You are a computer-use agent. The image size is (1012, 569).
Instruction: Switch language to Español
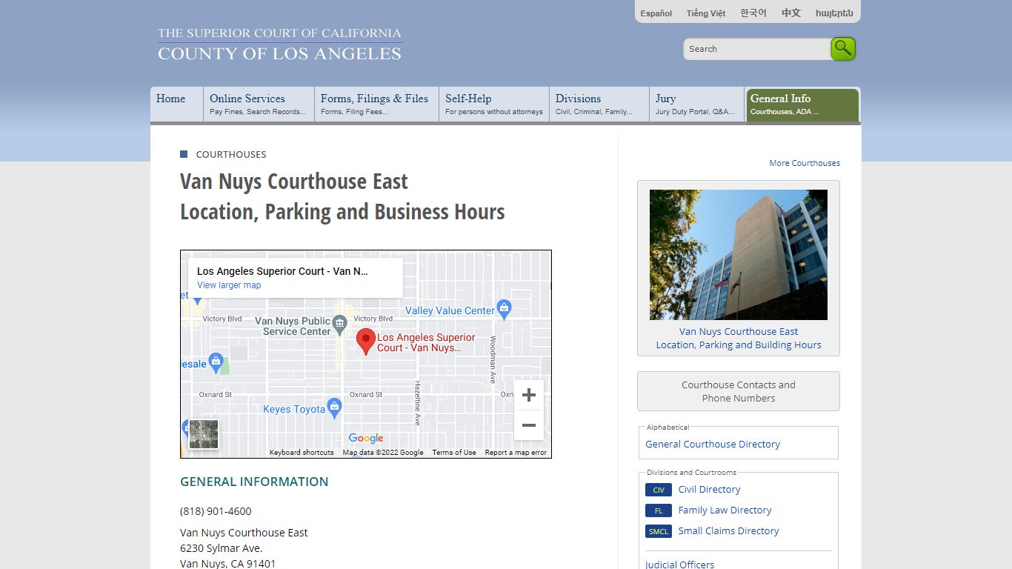(x=656, y=13)
